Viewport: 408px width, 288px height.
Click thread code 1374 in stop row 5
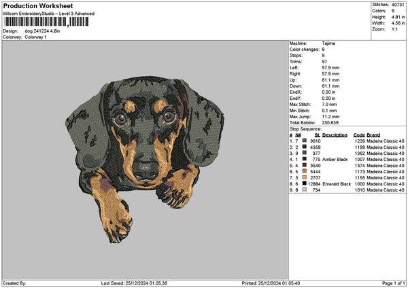[x=360, y=166]
